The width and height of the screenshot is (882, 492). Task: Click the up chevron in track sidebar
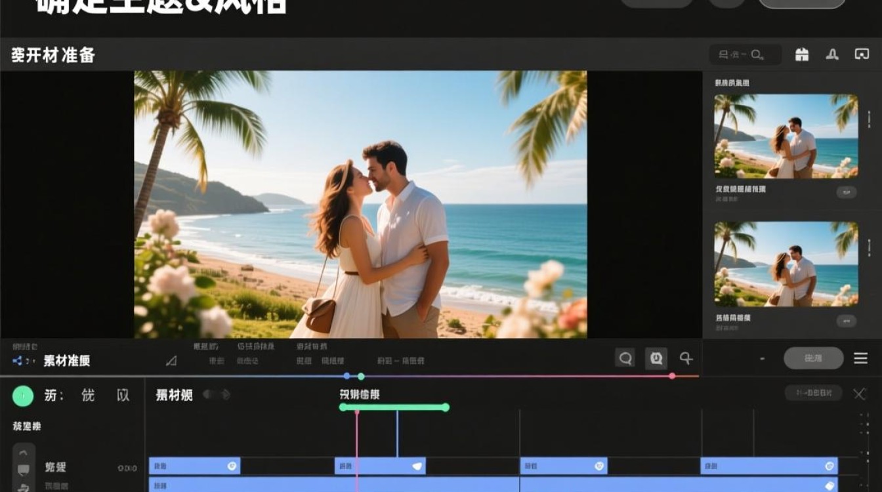coord(24,453)
